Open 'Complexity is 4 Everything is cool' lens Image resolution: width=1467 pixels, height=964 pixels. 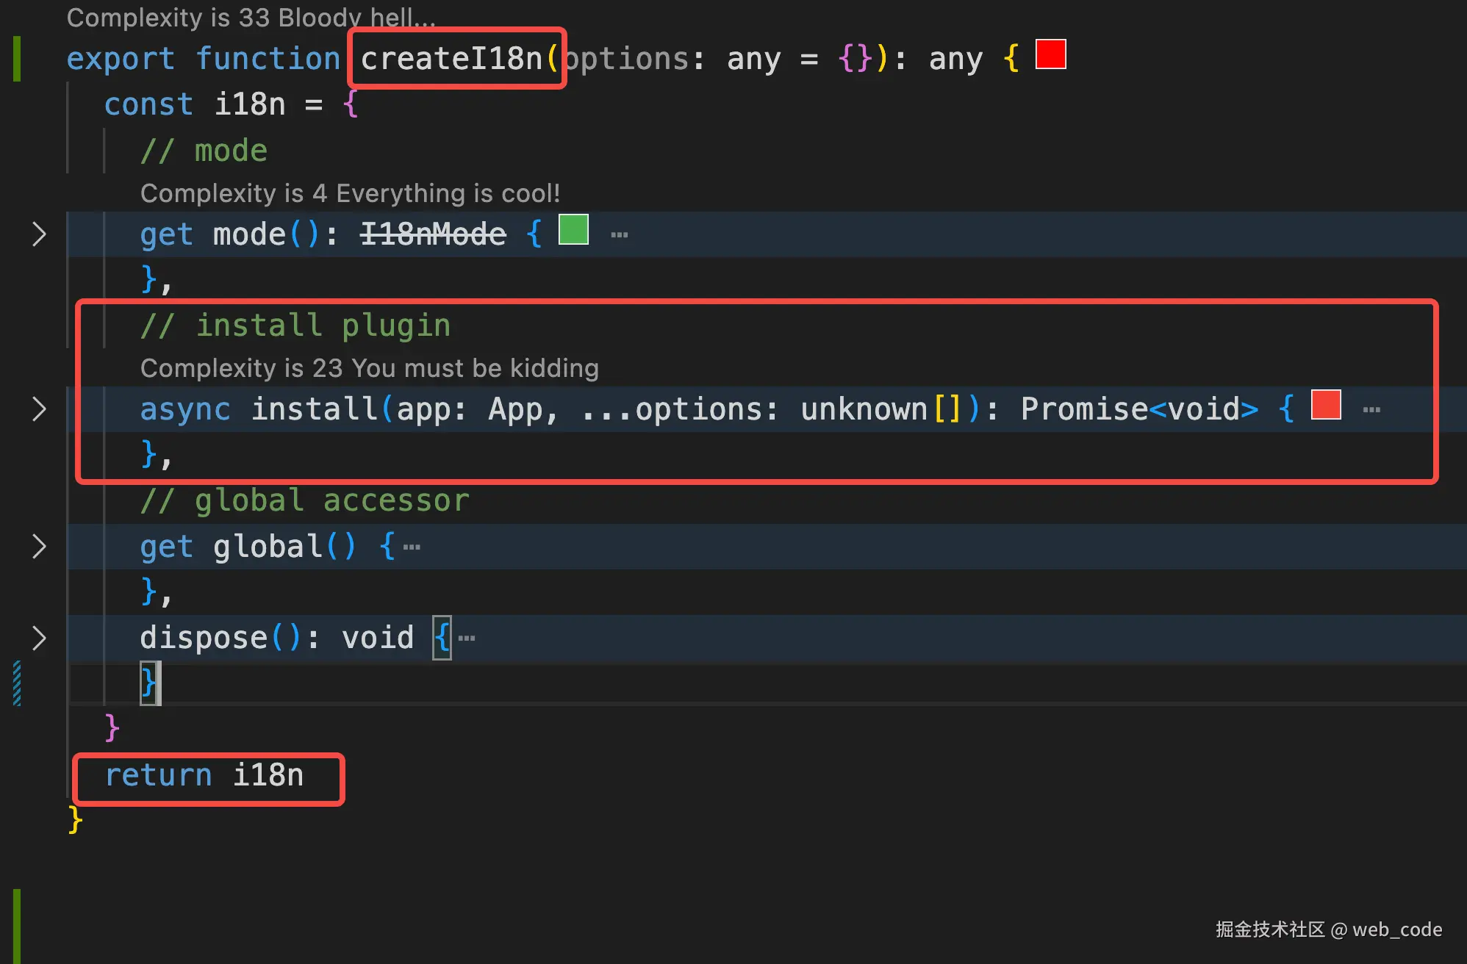pos(350,193)
